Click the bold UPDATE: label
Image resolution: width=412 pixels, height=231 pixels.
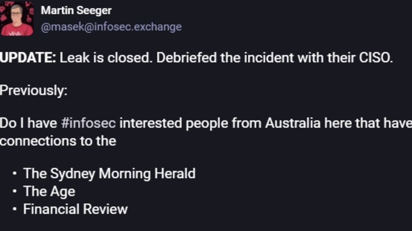[x=28, y=58]
